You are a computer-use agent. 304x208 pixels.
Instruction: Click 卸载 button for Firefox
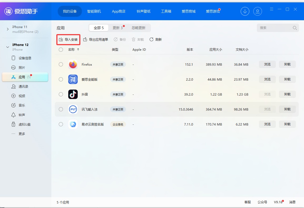pyautogui.click(x=287, y=64)
